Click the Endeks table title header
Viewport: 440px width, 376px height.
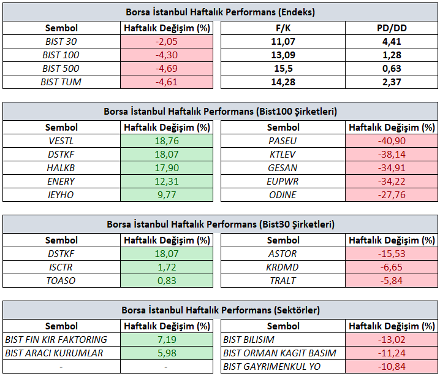(x=220, y=12)
